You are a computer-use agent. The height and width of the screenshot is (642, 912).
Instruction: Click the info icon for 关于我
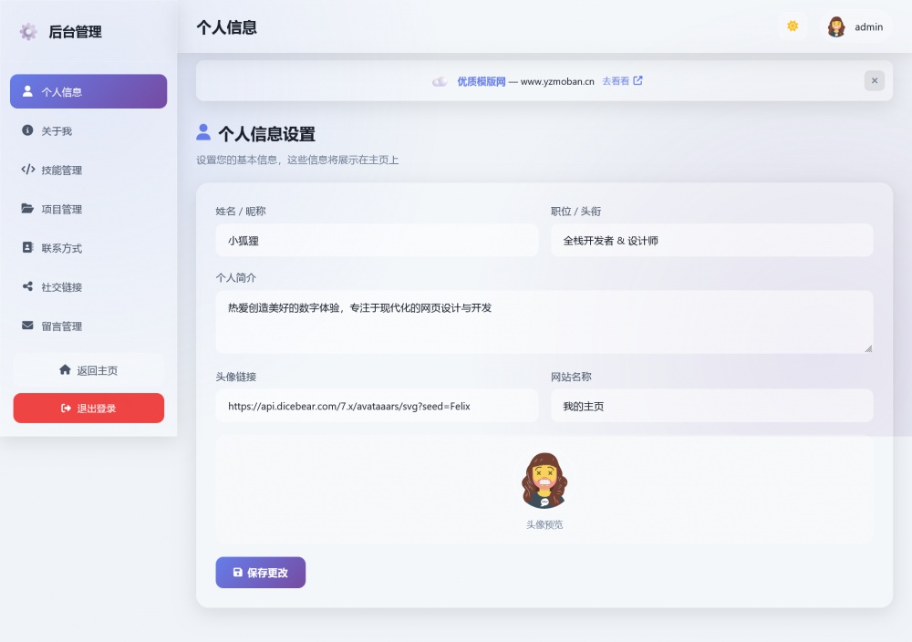click(x=27, y=130)
